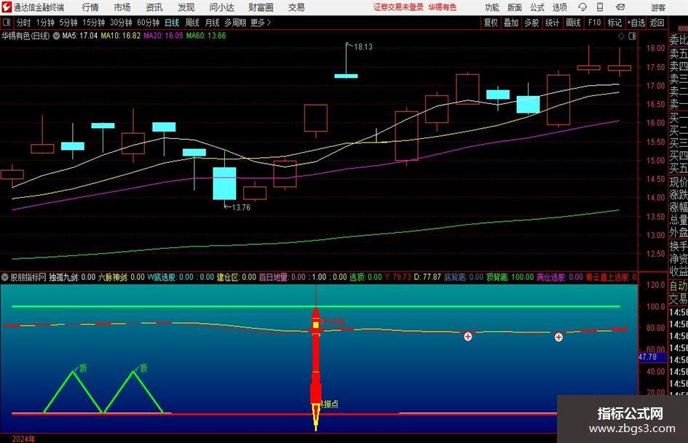The height and width of the screenshot is (443, 688).
Task: Click the first green 顶 peak label
Action: coord(82,368)
